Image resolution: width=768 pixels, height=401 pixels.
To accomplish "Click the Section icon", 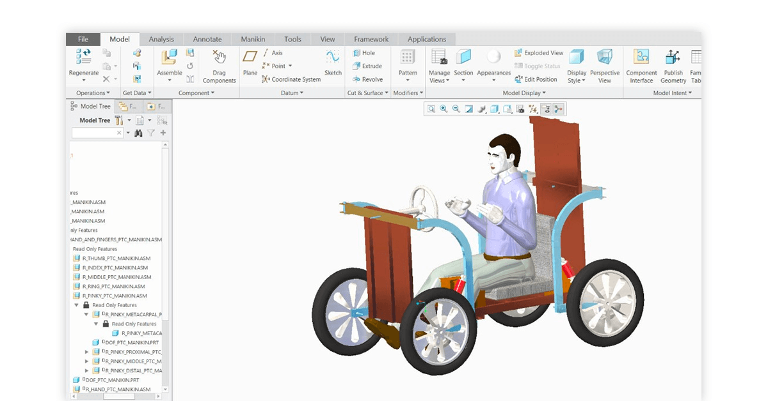I will tap(463, 57).
